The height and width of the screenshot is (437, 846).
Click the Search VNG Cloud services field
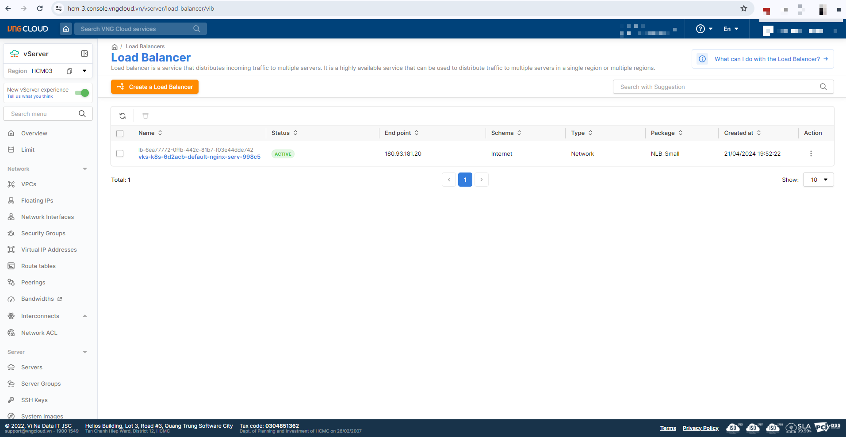135,29
